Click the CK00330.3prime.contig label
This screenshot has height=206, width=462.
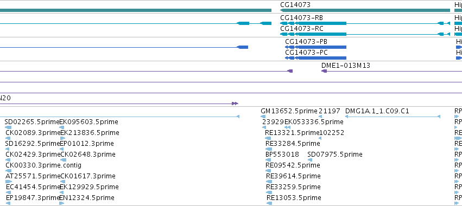tap(43, 165)
